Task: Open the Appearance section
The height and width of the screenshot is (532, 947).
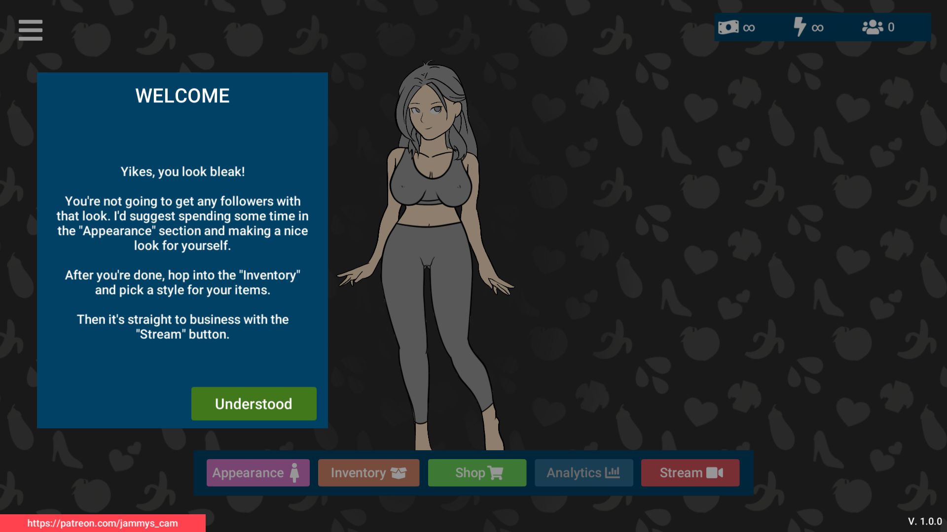Action: tap(258, 472)
